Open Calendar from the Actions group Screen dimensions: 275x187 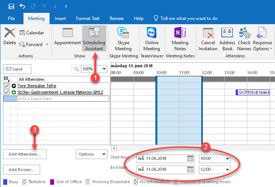(32, 33)
